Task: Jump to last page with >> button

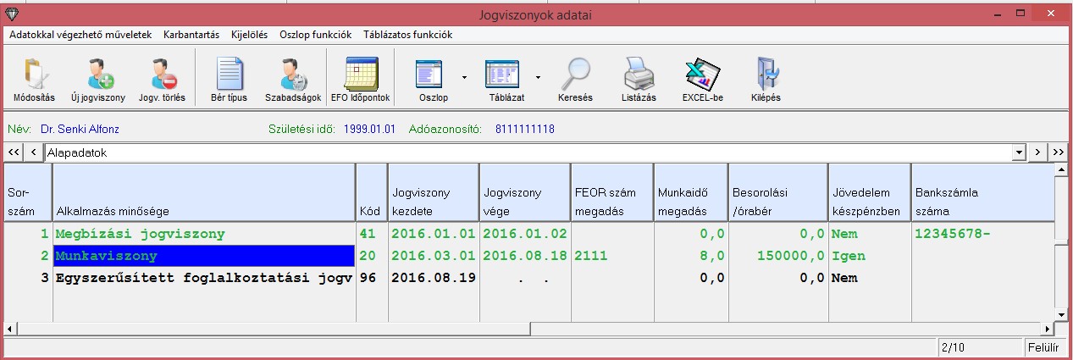Action: pos(1058,152)
